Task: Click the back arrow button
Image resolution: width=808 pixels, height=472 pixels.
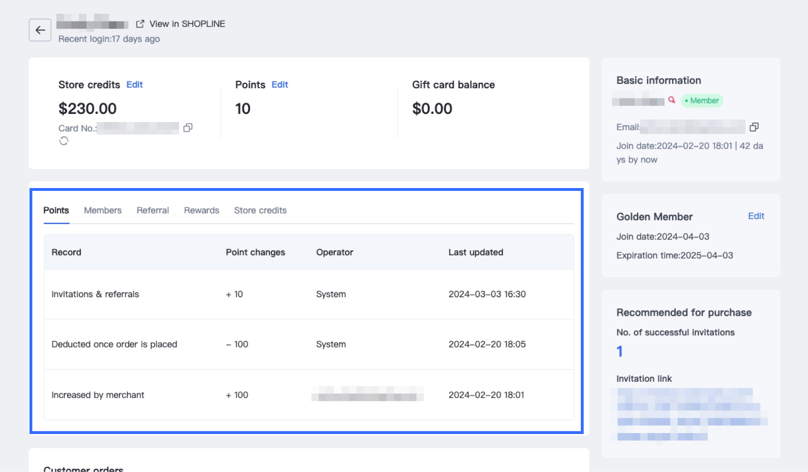Action: [x=40, y=30]
